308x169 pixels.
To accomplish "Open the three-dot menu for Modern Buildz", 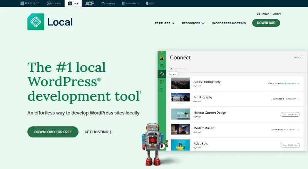I will tap(299, 130).
